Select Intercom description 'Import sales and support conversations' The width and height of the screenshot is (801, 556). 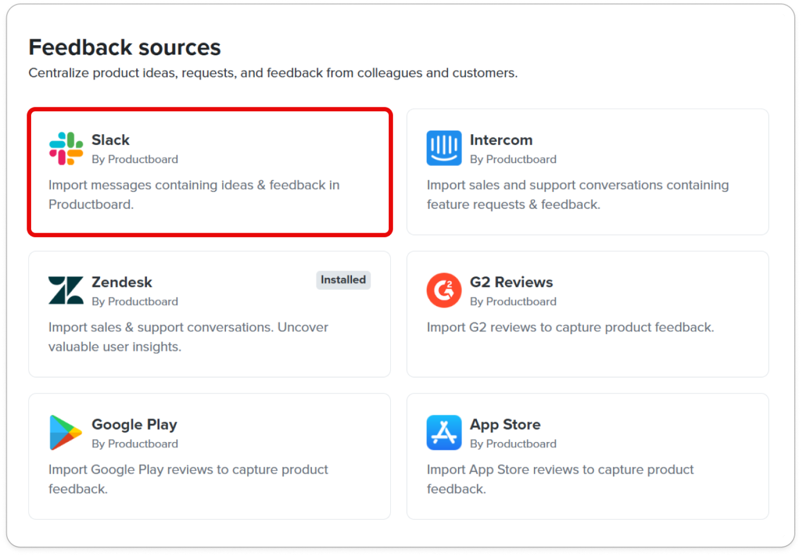tap(544, 185)
